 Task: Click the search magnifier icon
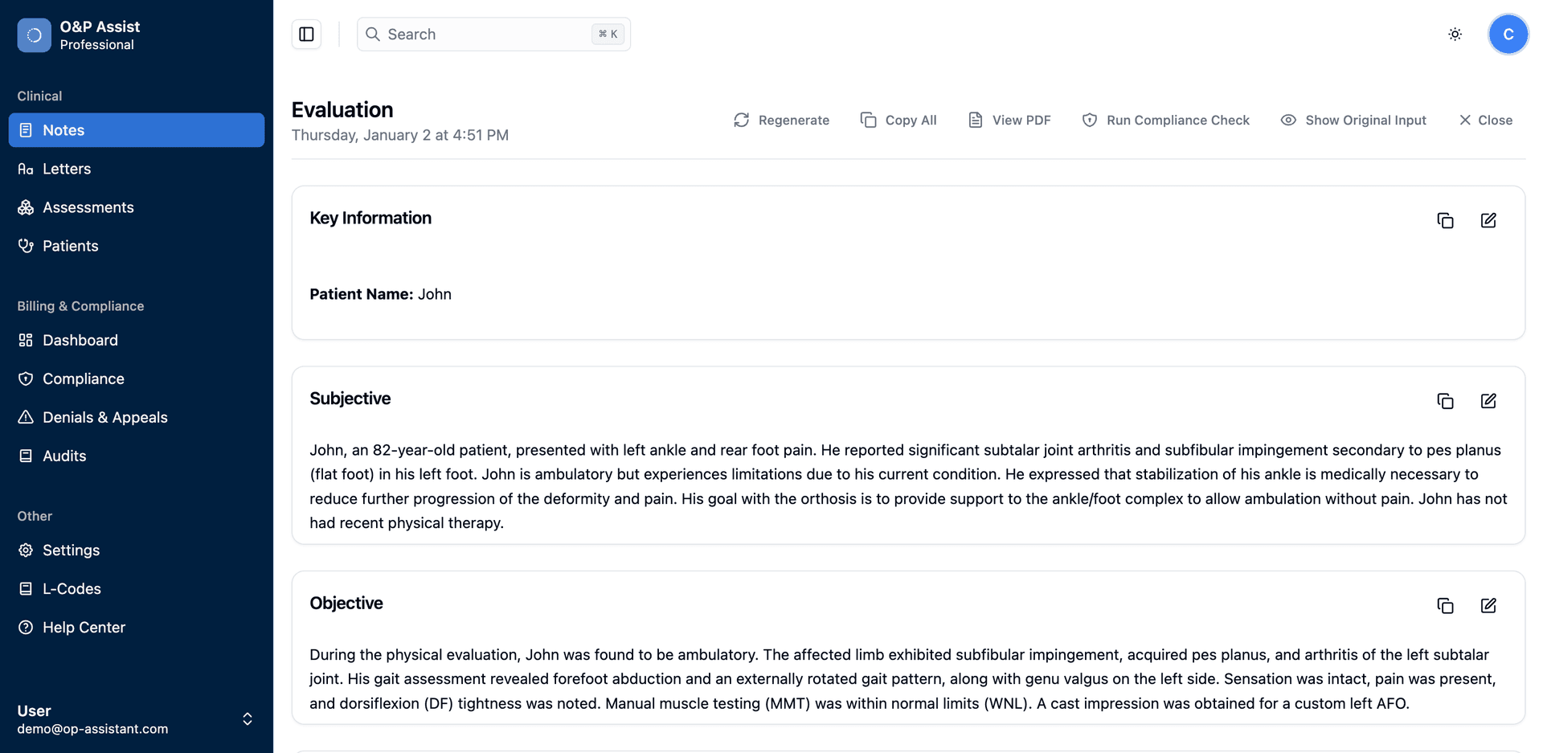click(373, 34)
